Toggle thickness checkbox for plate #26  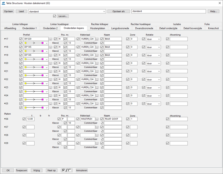tap(24, 119)
